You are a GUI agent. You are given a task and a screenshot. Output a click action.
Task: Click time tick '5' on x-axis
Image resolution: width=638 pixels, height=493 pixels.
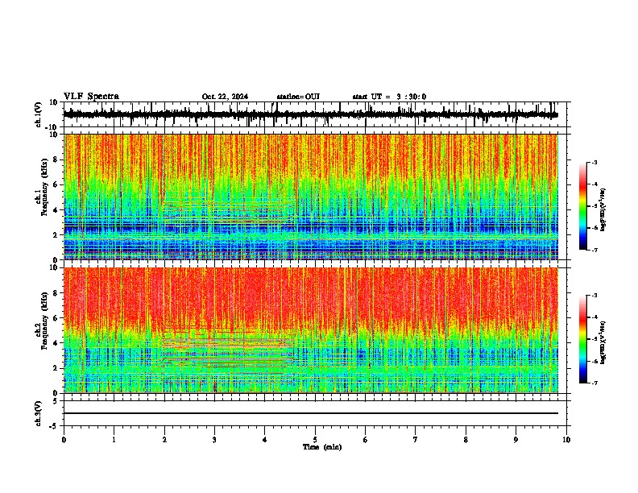point(315,440)
